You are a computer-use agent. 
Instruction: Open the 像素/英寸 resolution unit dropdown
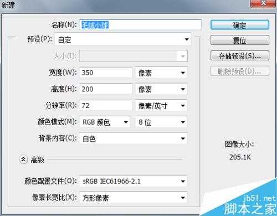pos(161,106)
